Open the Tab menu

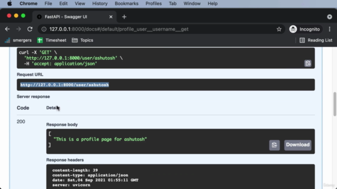[172, 4]
